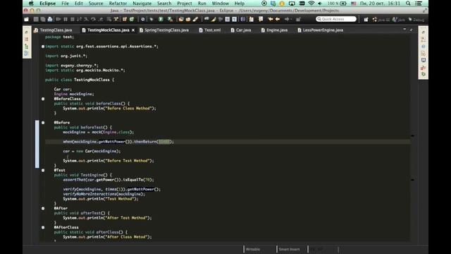The image size is (451, 254).
Task: Collapse the @AfterClass method fold
Action: [43, 227]
